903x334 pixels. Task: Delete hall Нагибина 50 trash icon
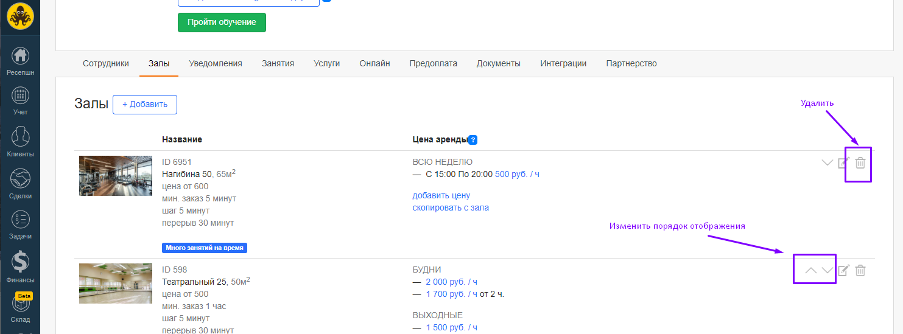[860, 162]
